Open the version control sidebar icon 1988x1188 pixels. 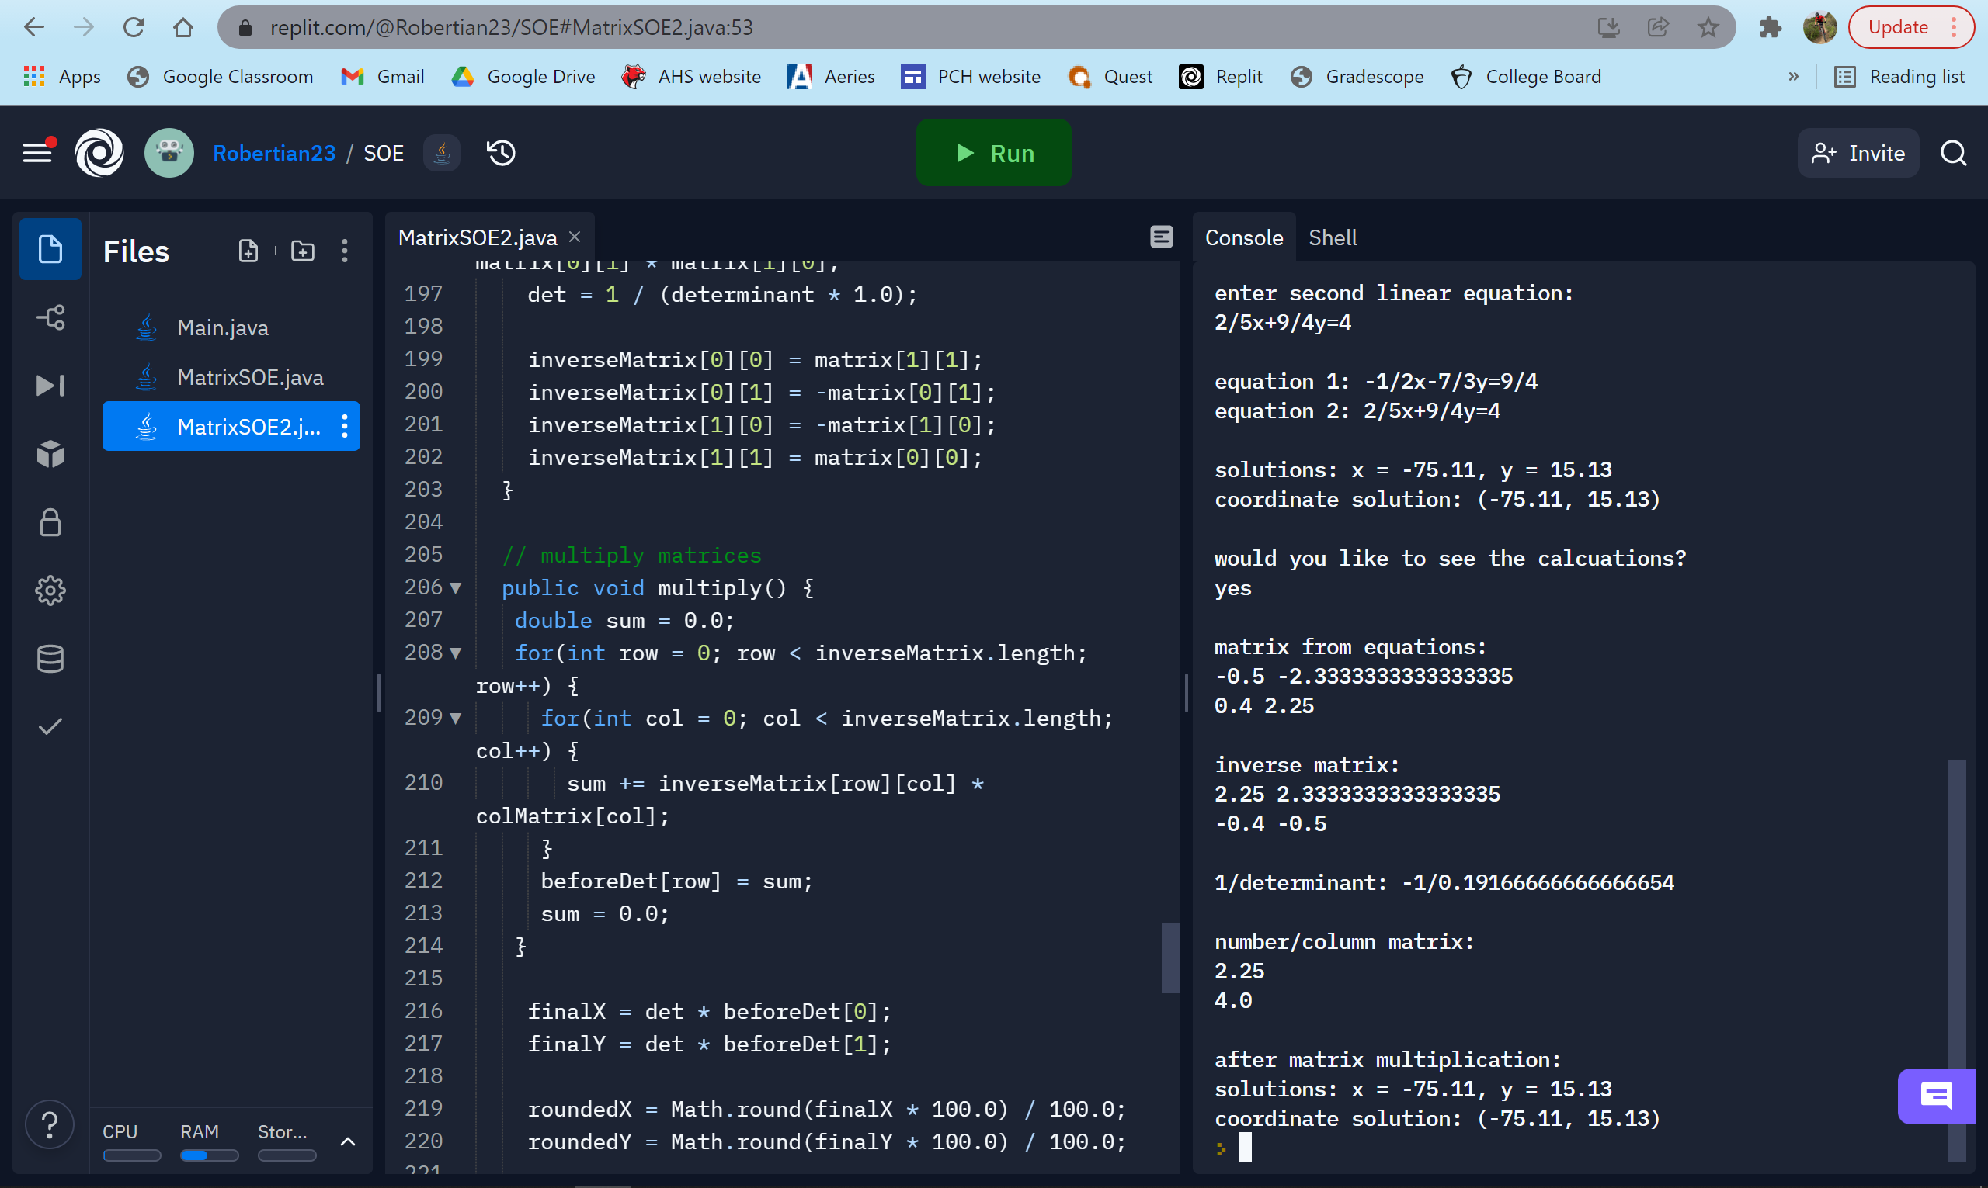[50, 318]
